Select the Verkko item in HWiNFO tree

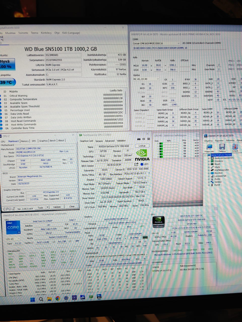(x=218, y=182)
